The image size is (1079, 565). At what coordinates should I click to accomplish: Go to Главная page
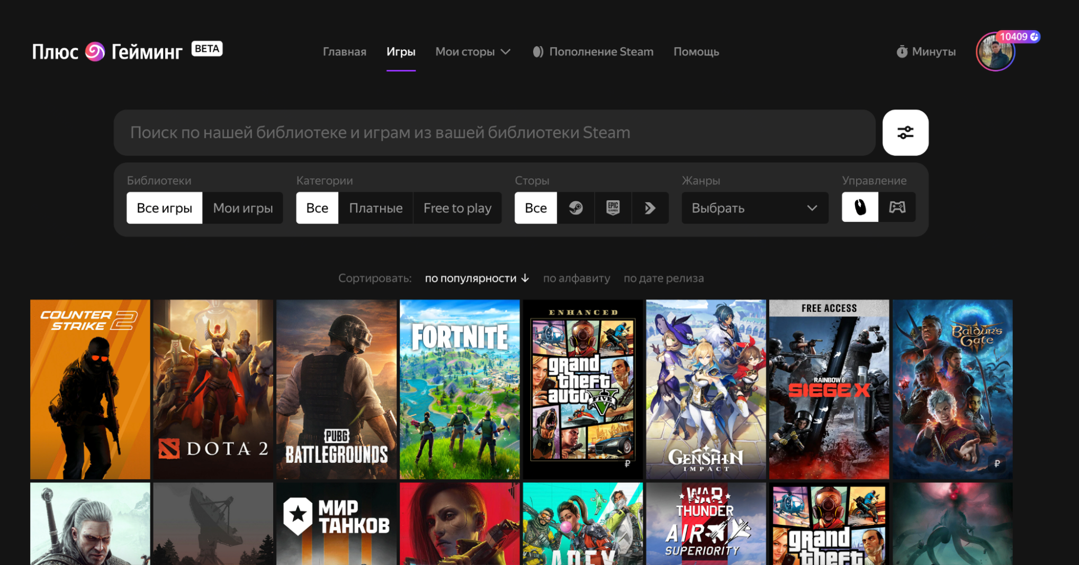(345, 52)
